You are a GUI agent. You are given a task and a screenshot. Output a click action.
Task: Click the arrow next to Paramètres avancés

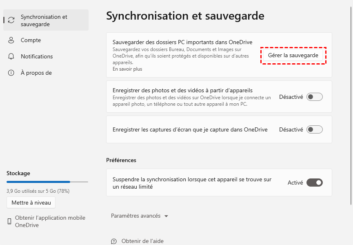pos(166,216)
